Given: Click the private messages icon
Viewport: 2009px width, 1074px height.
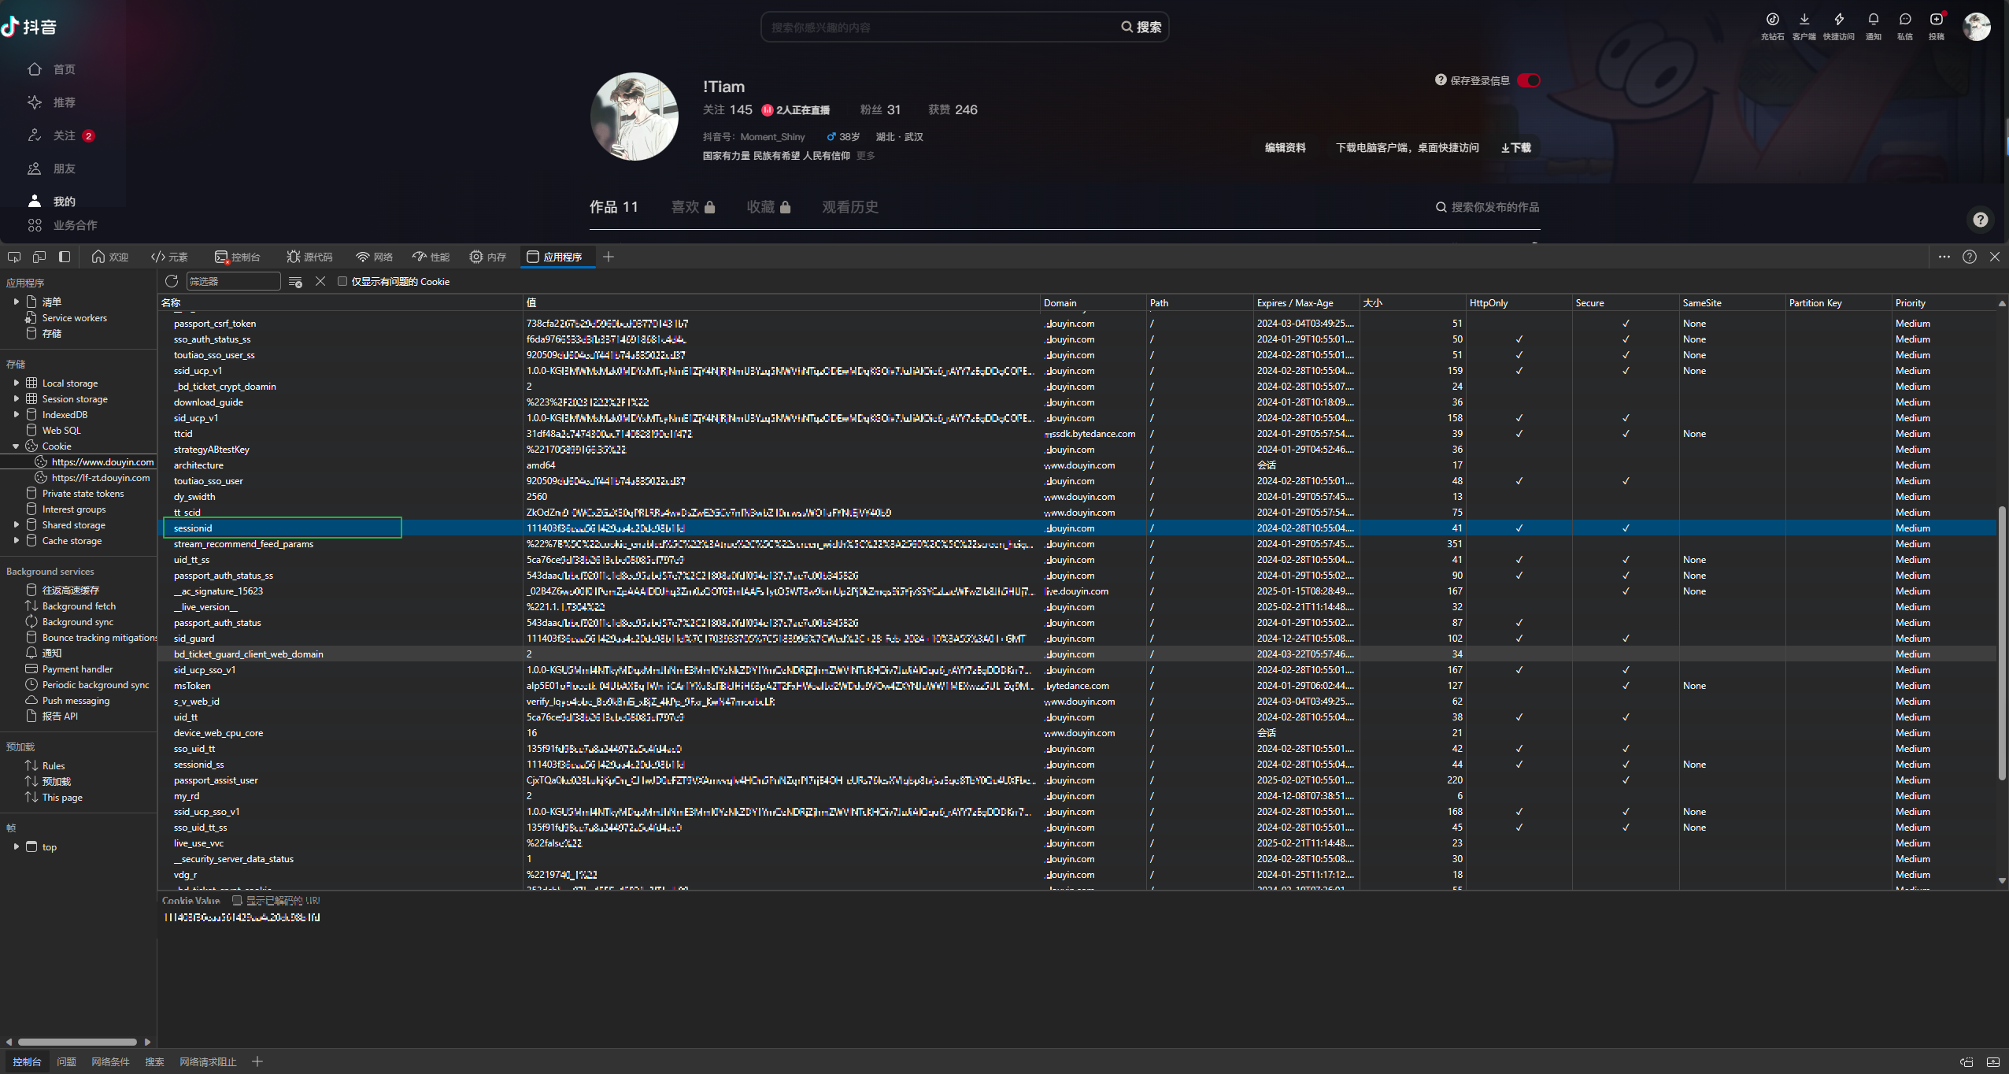Looking at the screenshot, I should (1904, 20).
